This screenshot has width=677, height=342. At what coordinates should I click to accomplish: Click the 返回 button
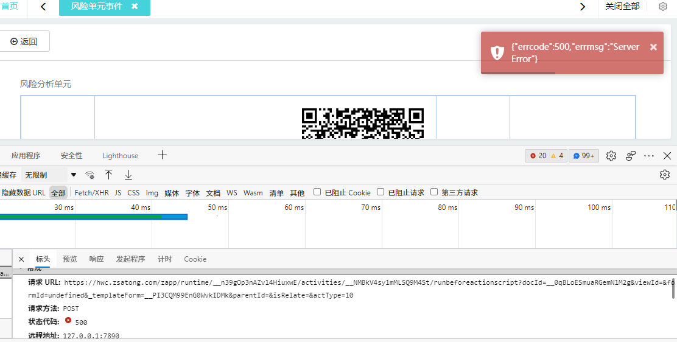[24, 41]
